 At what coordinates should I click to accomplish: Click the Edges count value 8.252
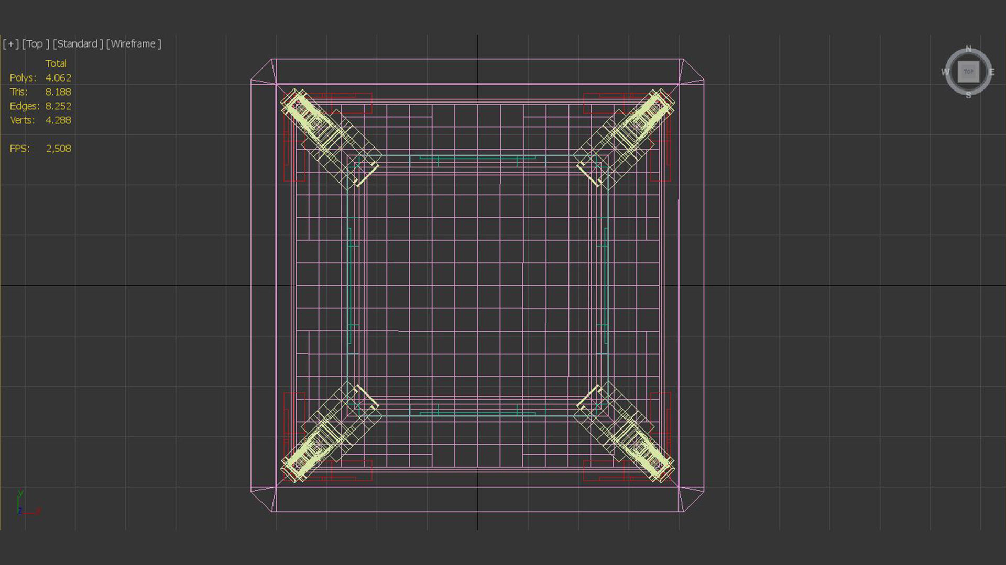[x=58, y=106]
